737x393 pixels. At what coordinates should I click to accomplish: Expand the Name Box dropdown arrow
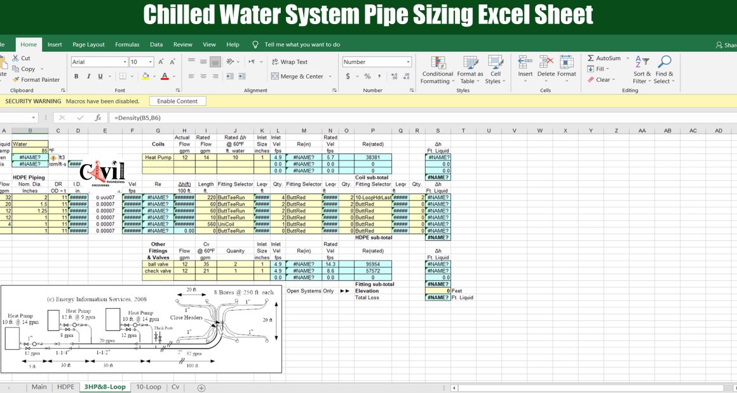pos(34,118)
